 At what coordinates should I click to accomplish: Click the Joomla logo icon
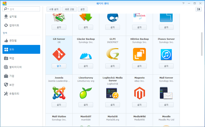(59, 93)
